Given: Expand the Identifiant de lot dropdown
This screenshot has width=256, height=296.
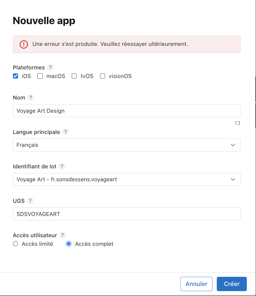Looking at the screenshot, I should (x=233, y=179).
